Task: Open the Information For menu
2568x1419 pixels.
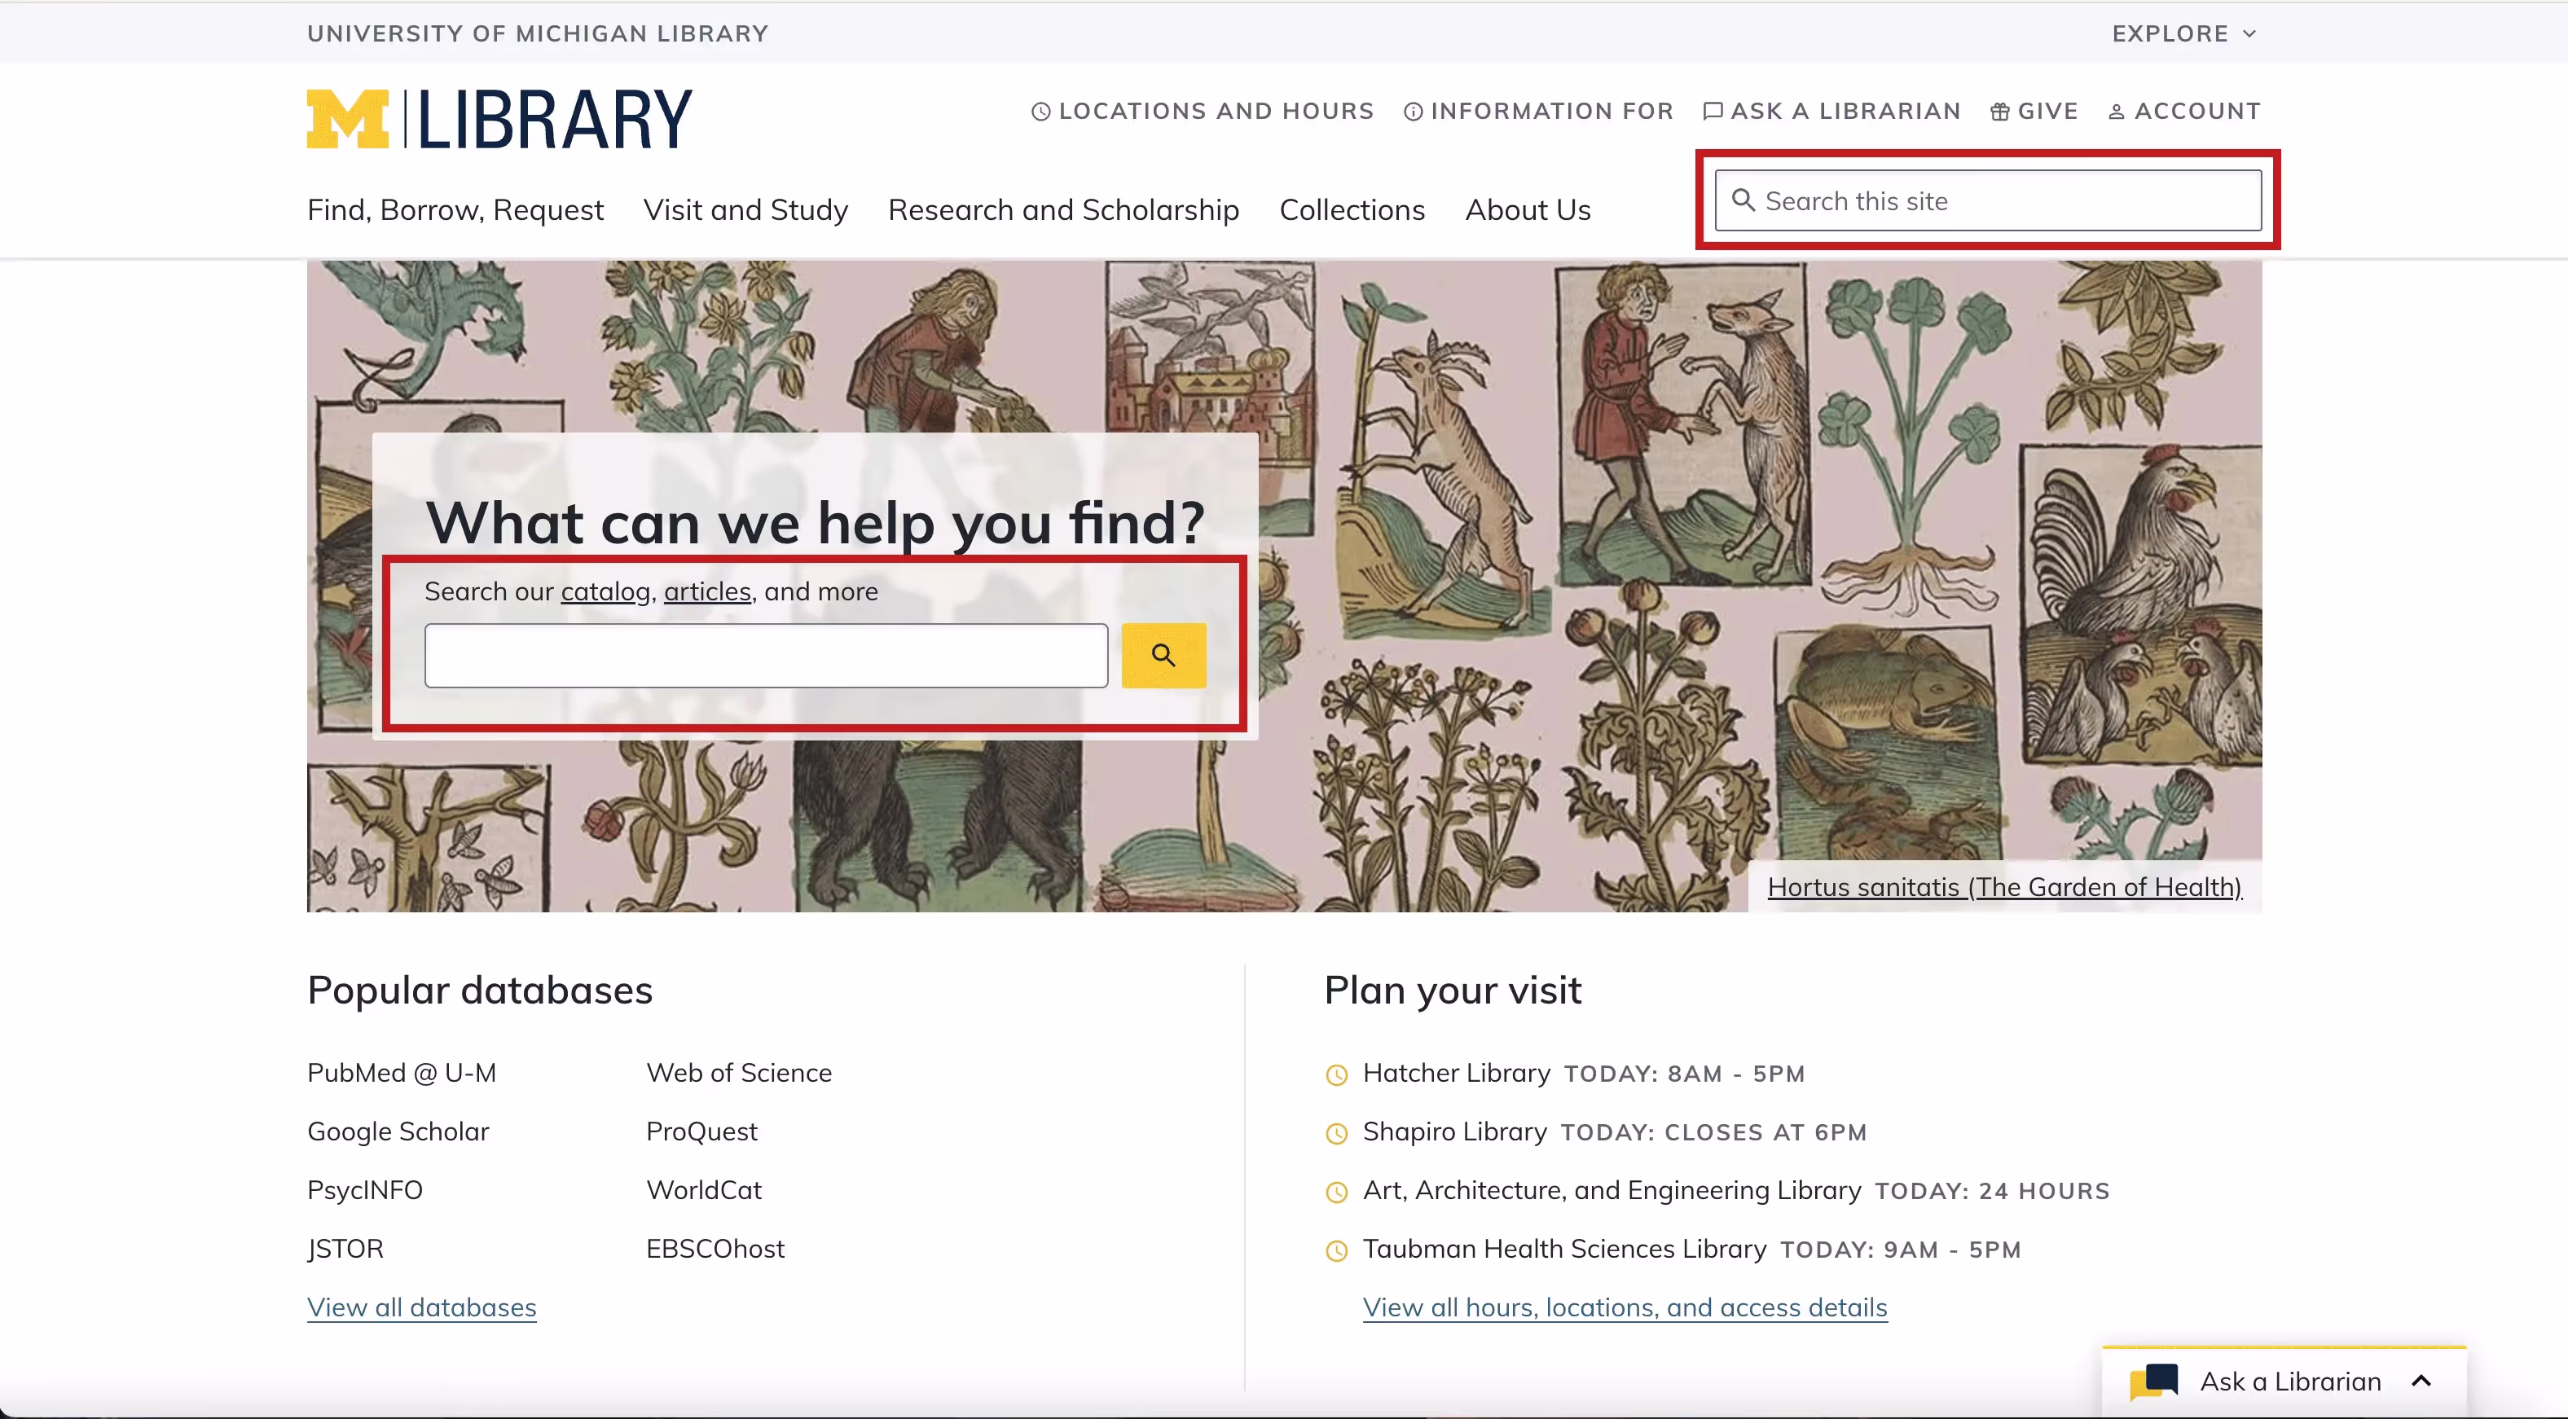Action: tap(1538, 111)
